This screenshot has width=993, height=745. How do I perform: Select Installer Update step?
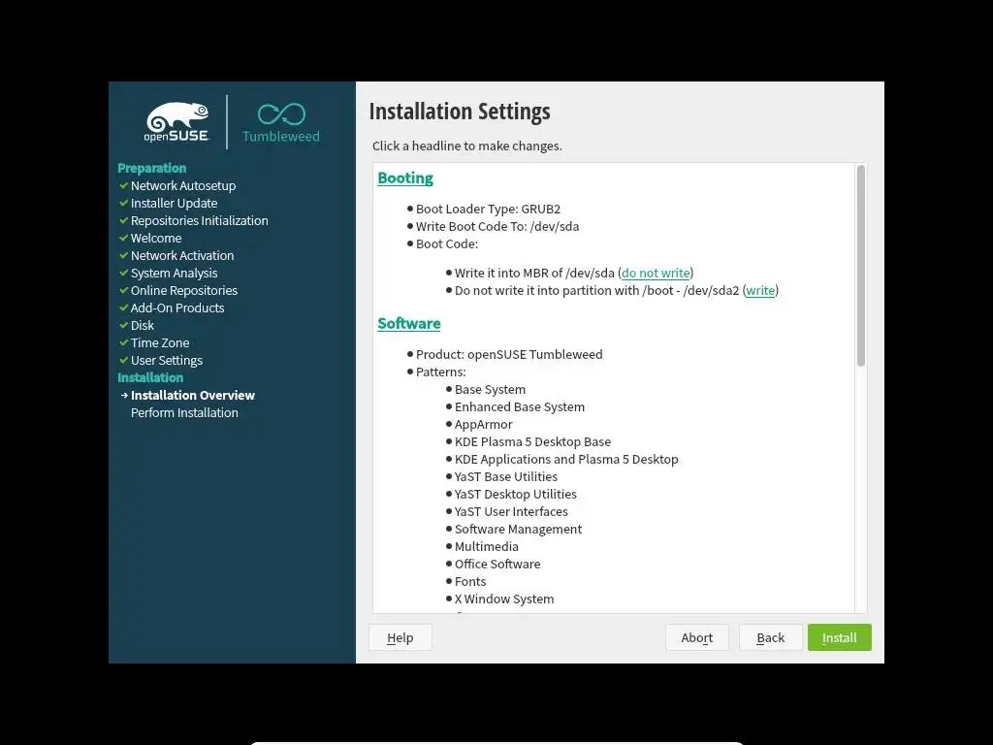175,204
